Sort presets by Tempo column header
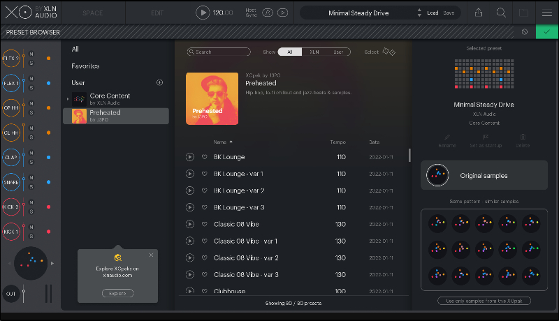The width and height of the screenshot is (559, 321). tap(337, 142)
